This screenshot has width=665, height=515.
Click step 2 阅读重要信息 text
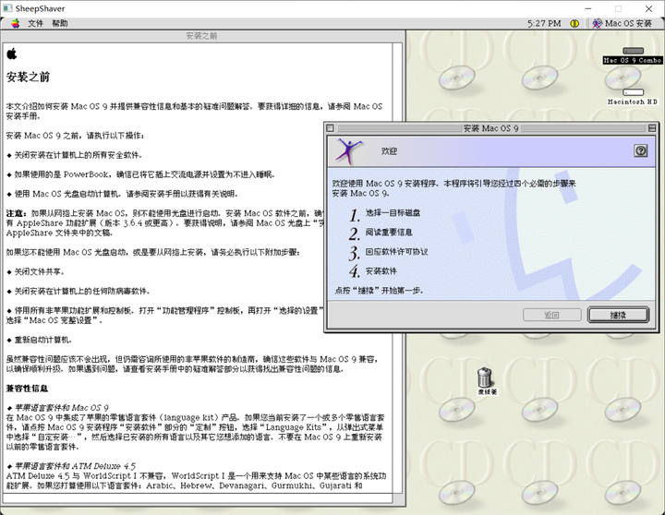(x=389, y=233)
